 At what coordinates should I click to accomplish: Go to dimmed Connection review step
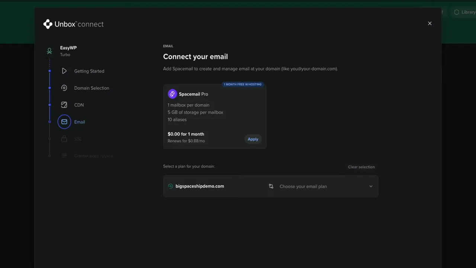(x=94, y=156)
